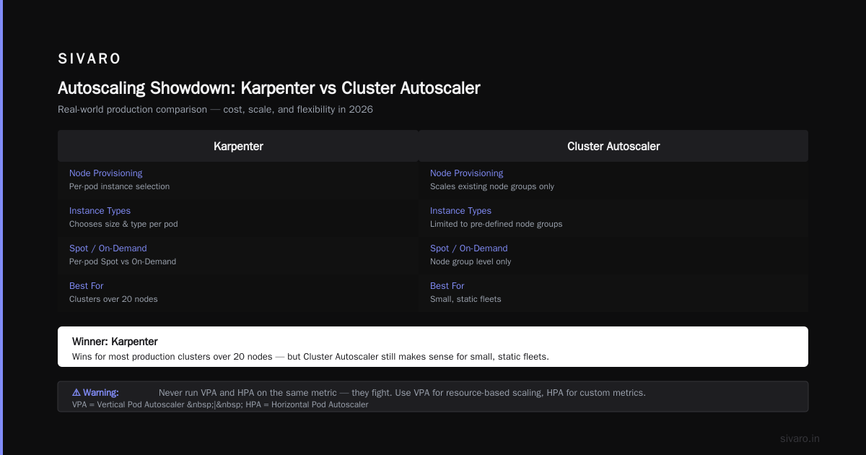Click the Karpenter column header
The image size is (866, 455).
pos(238,146)
